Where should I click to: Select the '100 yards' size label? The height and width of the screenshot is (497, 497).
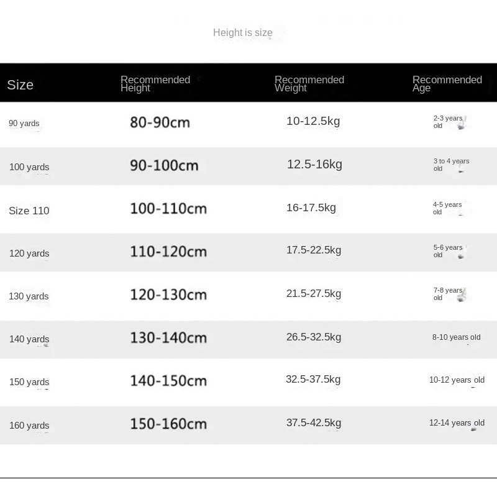click(x=29, y=167)
